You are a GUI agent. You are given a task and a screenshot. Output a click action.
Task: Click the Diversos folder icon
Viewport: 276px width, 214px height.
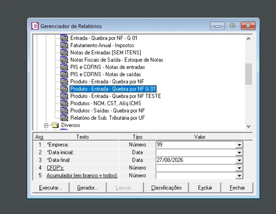(55, 125)
